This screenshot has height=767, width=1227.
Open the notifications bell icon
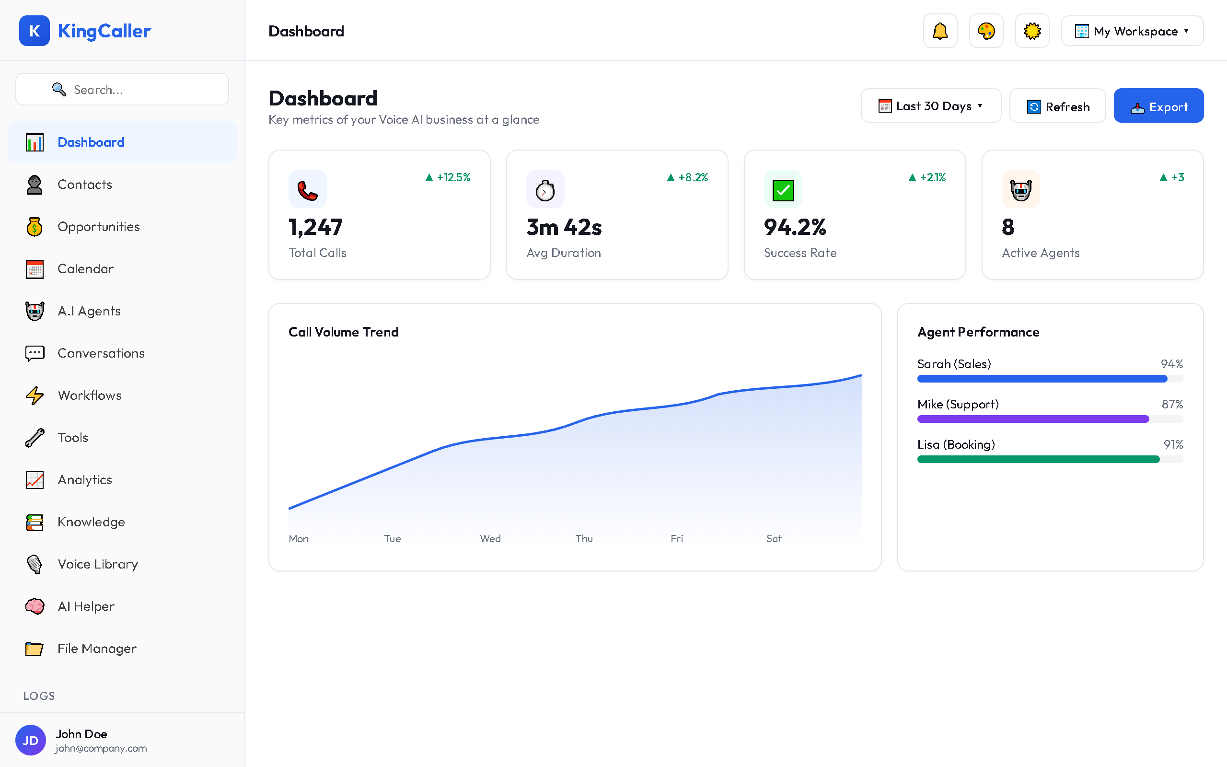pos(939,30)
